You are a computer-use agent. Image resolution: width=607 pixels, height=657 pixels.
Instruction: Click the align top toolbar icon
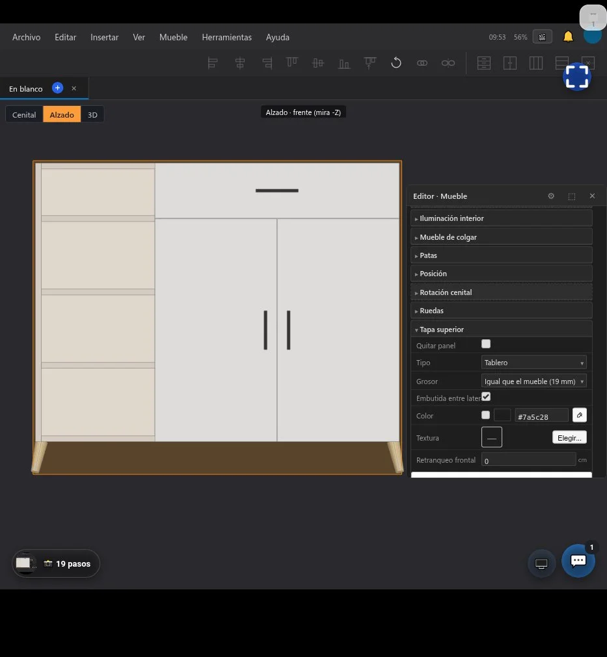292,63
